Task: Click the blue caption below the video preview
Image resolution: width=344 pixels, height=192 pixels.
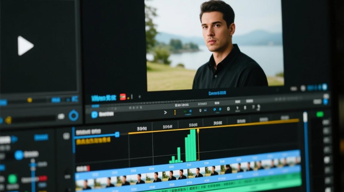Action: [x=217, y=93]
